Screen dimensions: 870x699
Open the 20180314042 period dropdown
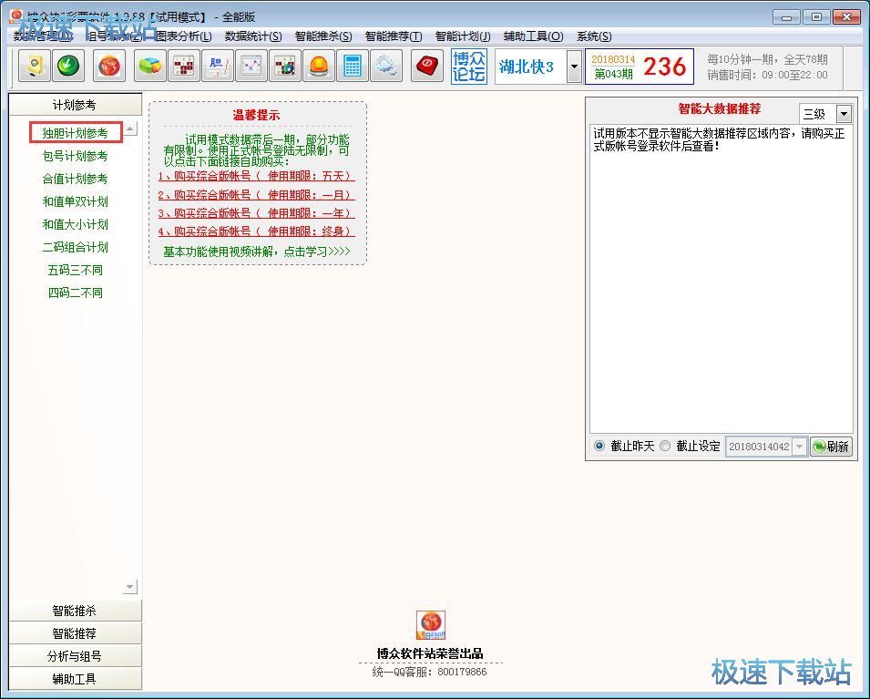[800, 447]
